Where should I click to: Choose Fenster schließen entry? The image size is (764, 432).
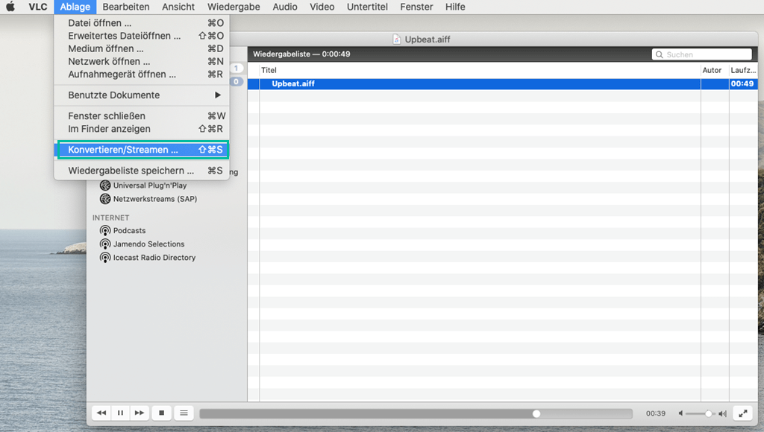[x=142, y=115]
